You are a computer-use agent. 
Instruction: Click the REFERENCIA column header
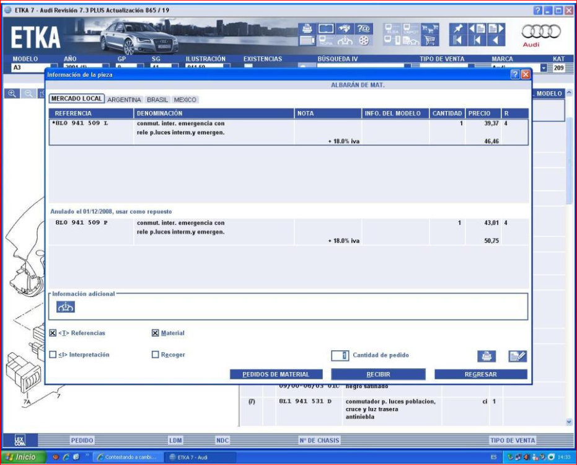tap(91, 113)
